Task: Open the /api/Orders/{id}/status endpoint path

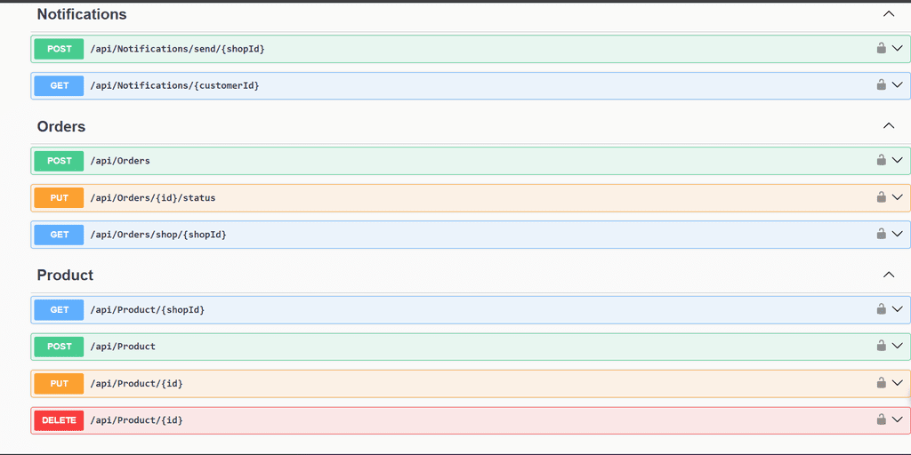Action: pyautogui.click(x=152, y=198)
